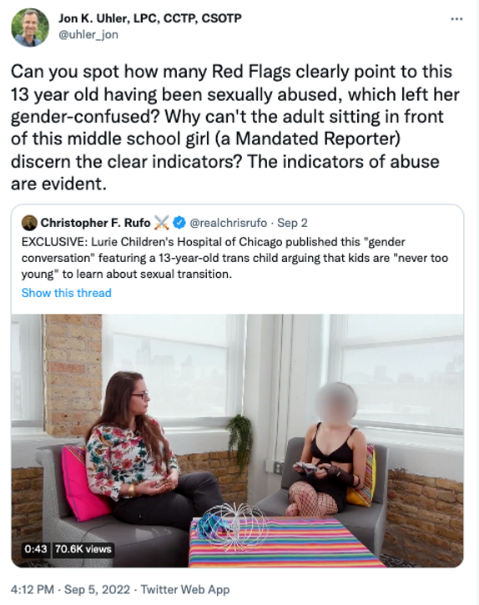Open Christopher F. Rufo display name
The image size is (479, 605).
(x=95, y=223)
